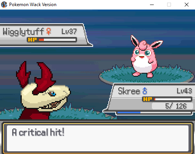Screen dimensions: 195x154
Task: Click the 'Lv43' level text
Action: pyautogui.click(x=184, y=91)
